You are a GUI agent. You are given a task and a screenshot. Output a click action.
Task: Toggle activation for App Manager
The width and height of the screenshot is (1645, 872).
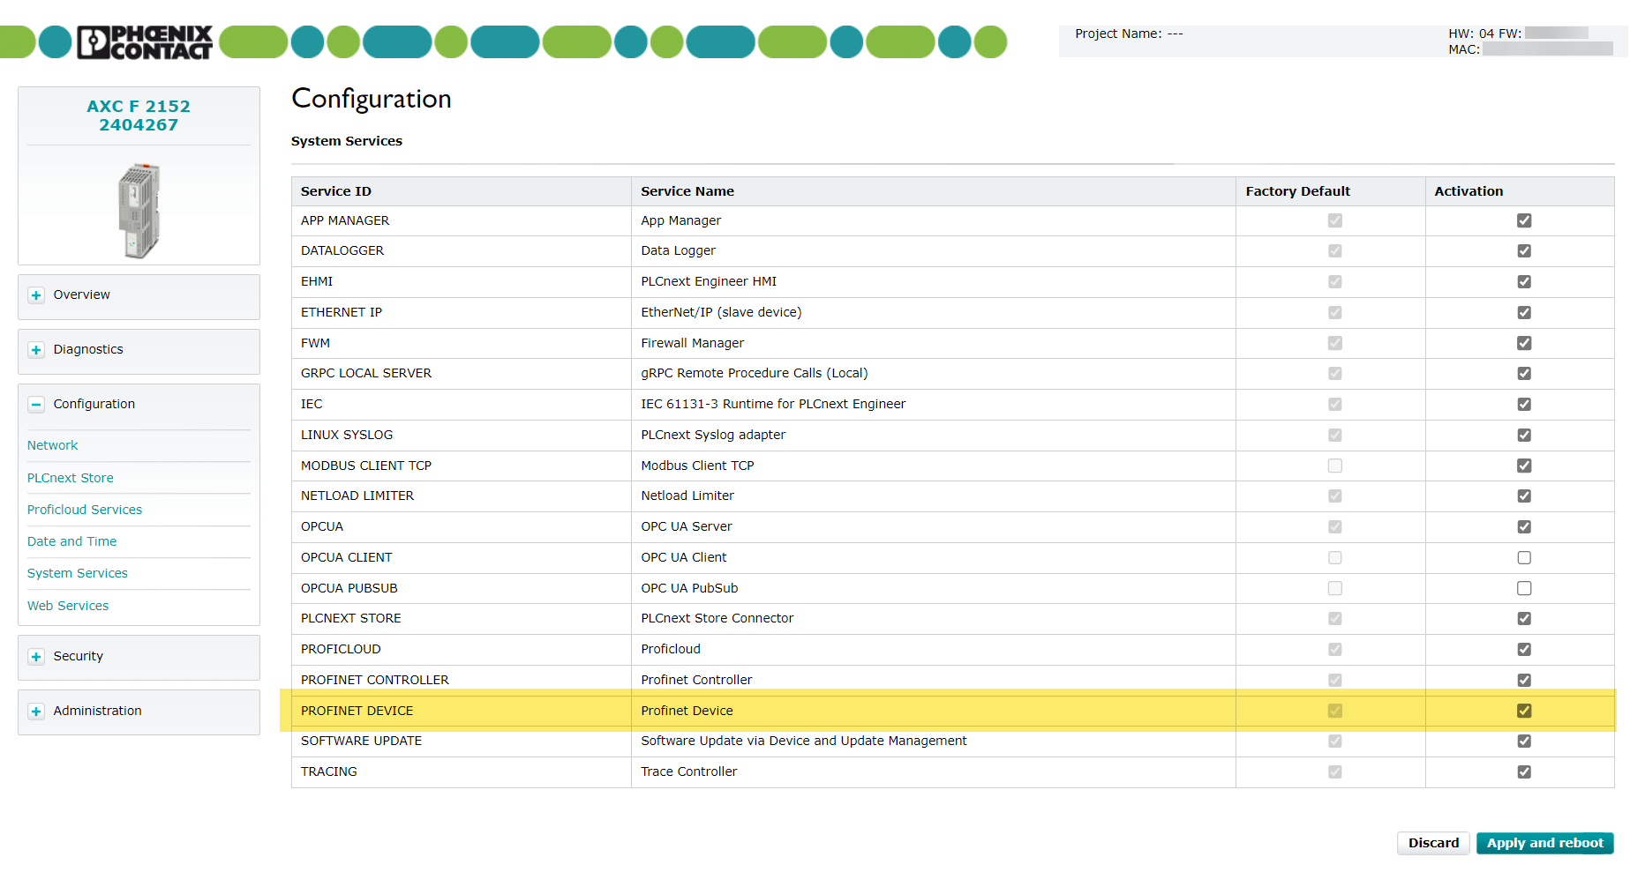[x=1524, y=220]
